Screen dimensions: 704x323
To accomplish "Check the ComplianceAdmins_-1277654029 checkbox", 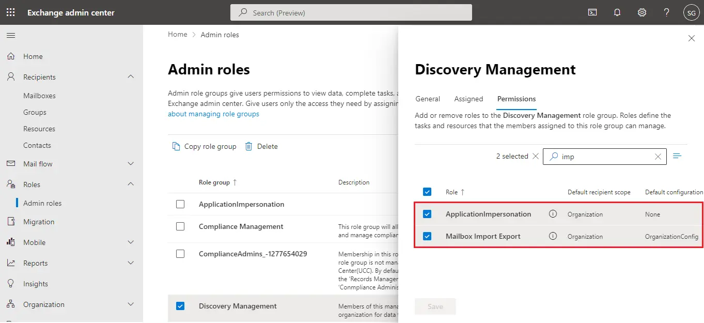I will [x=180, y=254].
